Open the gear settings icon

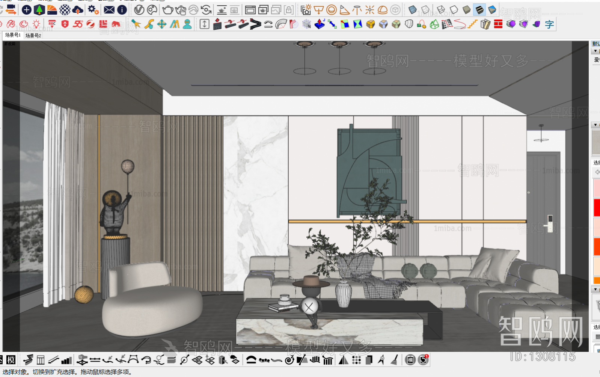point(93,10)
